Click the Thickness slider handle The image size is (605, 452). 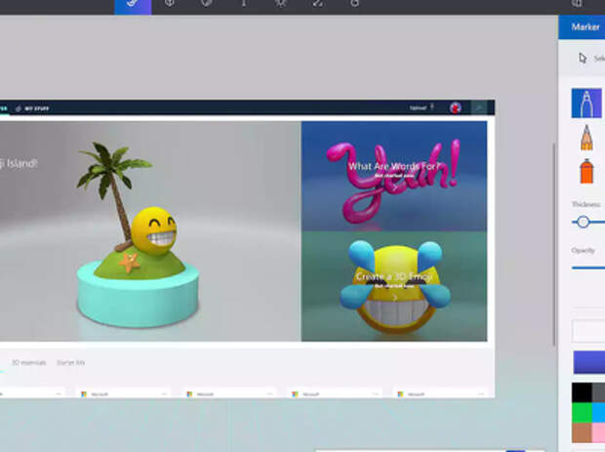pos(583,222)
